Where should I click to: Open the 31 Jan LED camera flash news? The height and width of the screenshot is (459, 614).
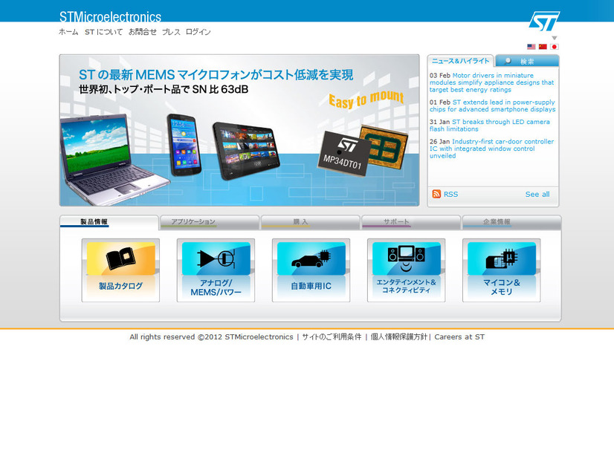point(489,126)
